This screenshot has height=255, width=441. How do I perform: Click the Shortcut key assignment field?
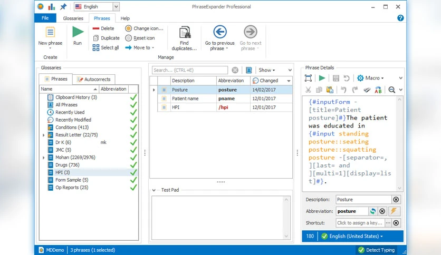click(x=360, y=223)
